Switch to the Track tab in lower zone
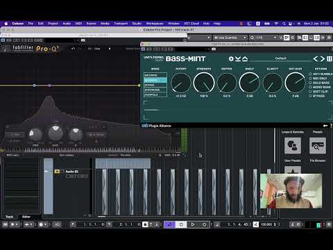Image resolution: width=333 pixels, height=250 pixels. [9, 217]
